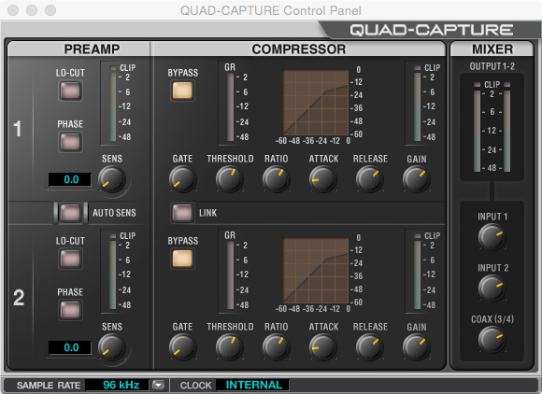Image resolution: width=542 pixels, height=394 pixels.
Task: Open the sample rate dropdown arrow
Action: point(159,385)
